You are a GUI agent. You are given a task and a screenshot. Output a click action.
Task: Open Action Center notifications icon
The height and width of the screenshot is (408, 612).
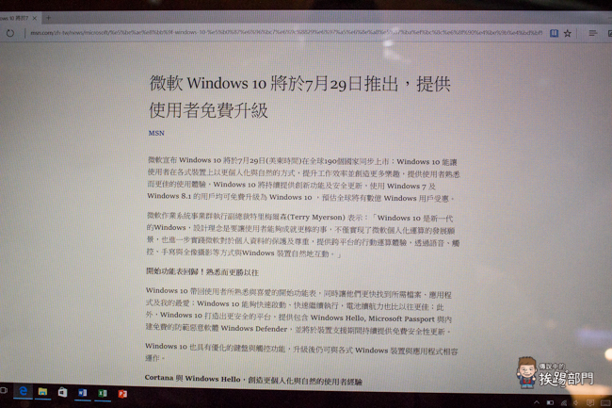tap(590, 403)
